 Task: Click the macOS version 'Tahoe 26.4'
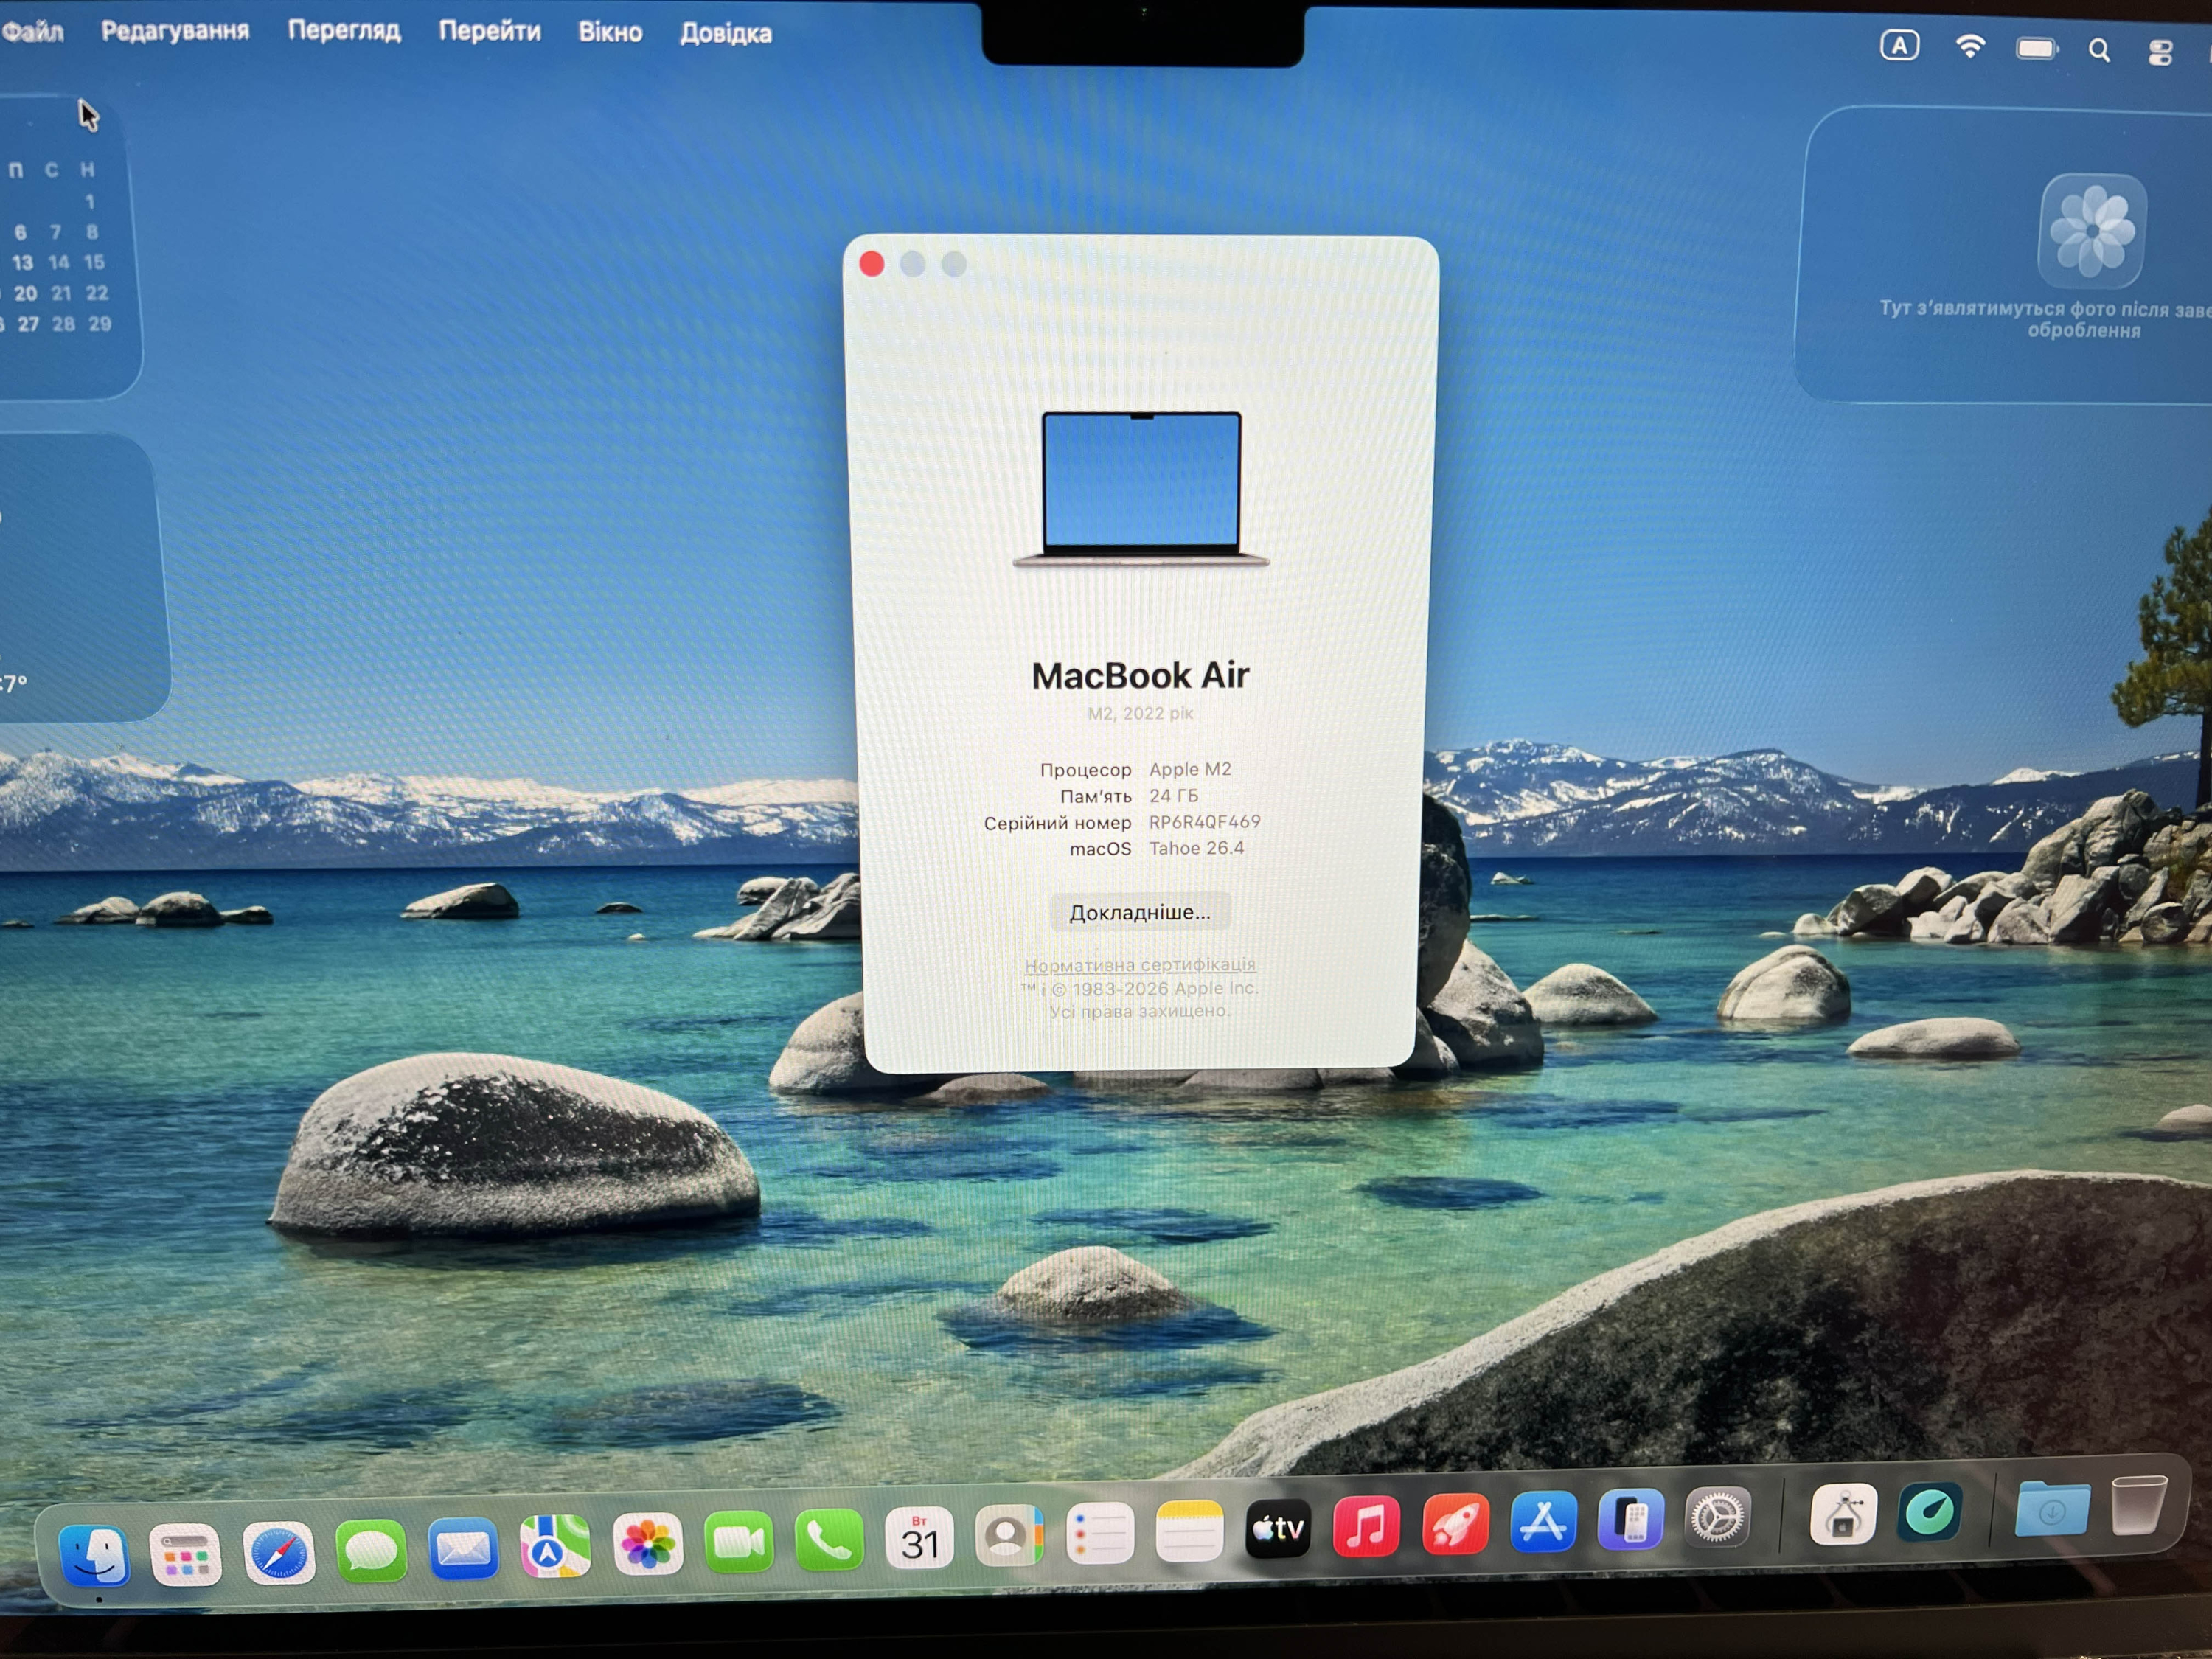tap(1196, 848)
